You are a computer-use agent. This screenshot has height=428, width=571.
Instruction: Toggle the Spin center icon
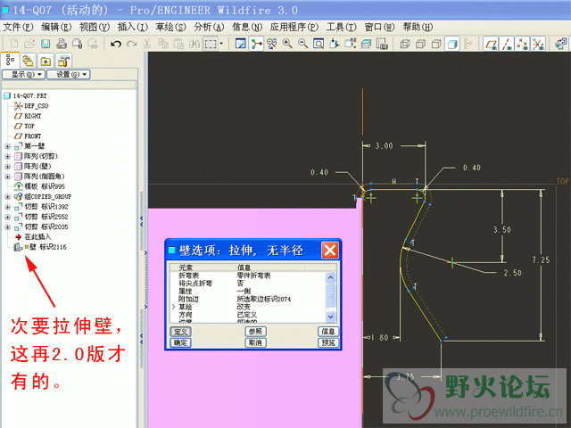click(x=256, y=44)
